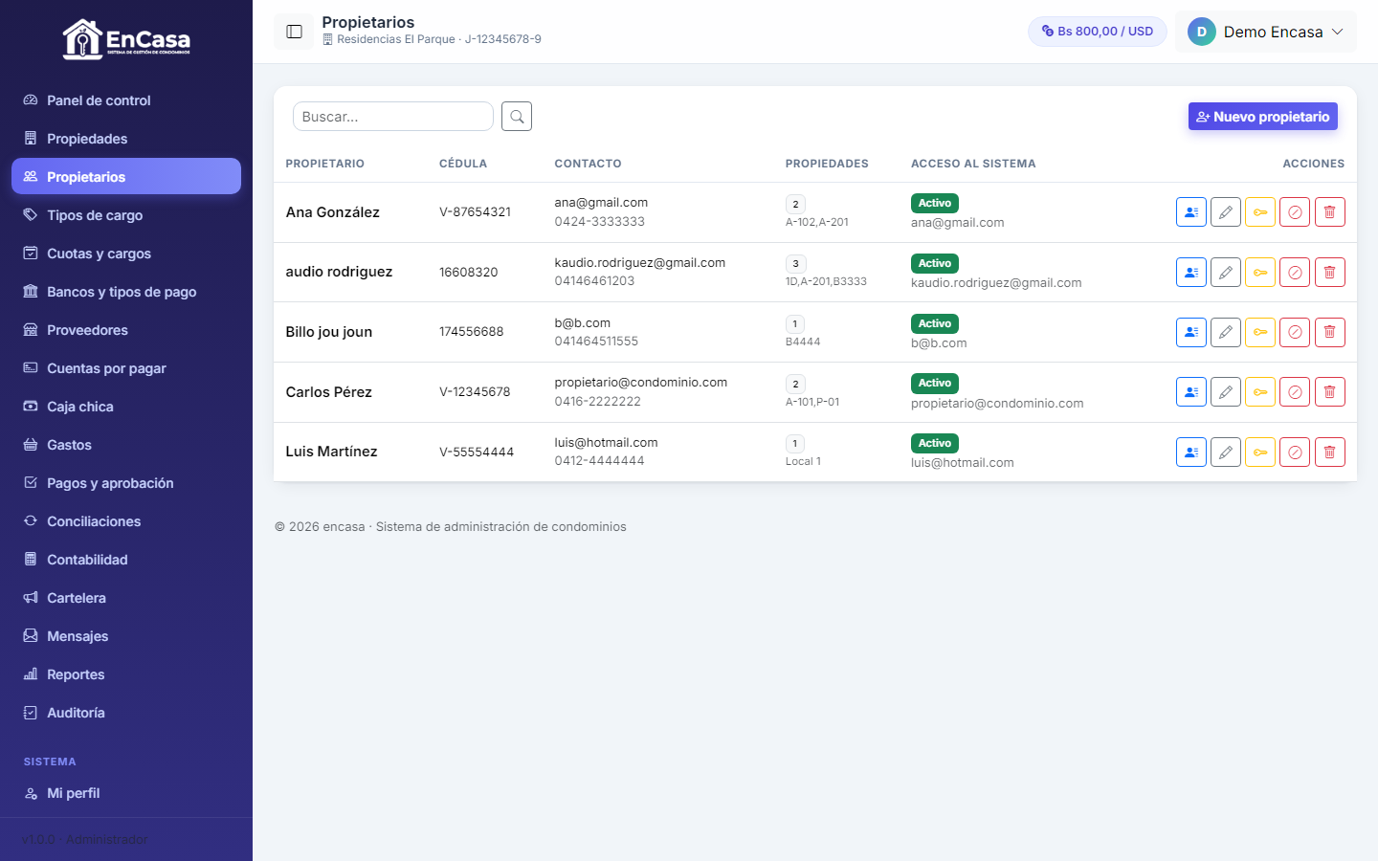
Task: Go to Contabilidad
Action: pyautogui.click(x=126, y=560)
